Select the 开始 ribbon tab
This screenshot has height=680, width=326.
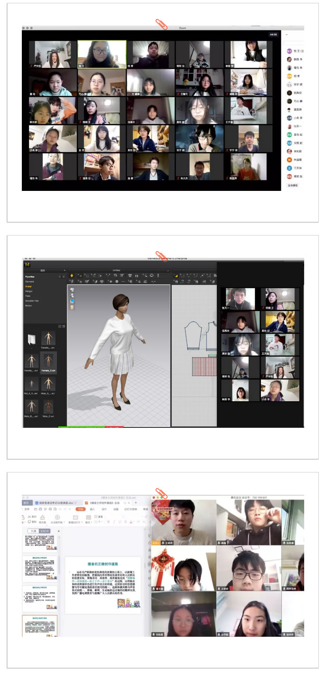(x=80, y=509)
